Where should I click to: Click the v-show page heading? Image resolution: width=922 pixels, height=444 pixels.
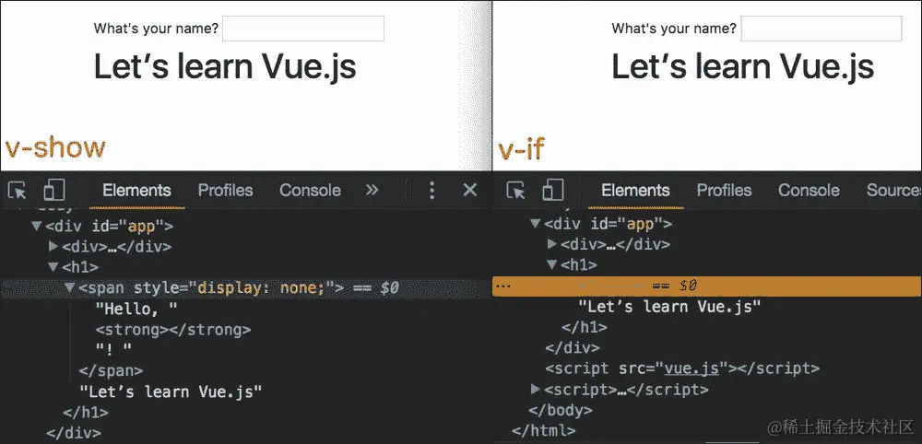point(225,66)
